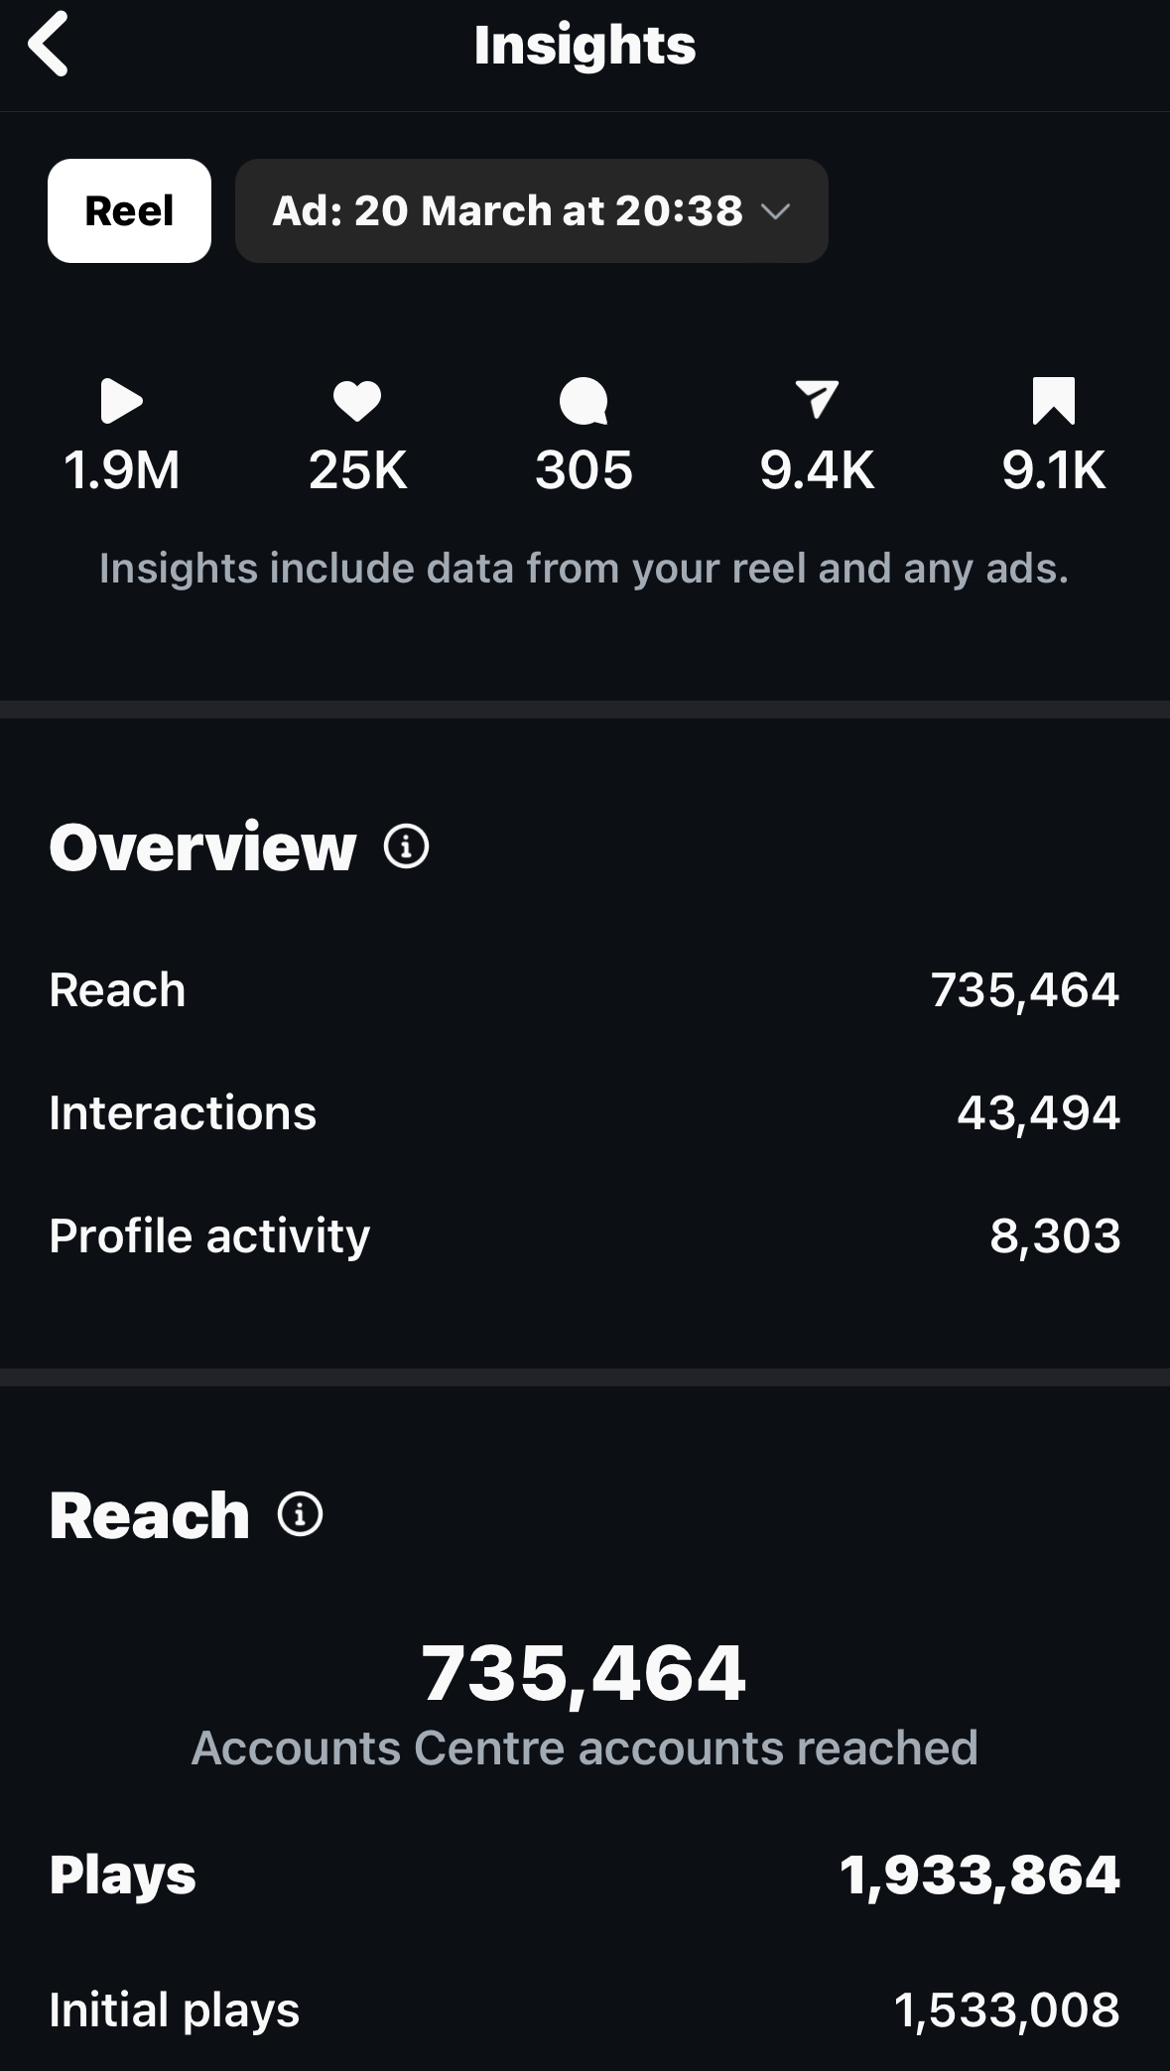This screenshot has height=2071, width=1170.
Task: Open the Reach row in Overview
Action: (x=585, y=990)
